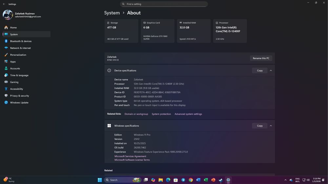Open Microsoft Word from taskbar
Image resolution: width=328 pixels, height=184 pixels.
[x=198, y=180]
